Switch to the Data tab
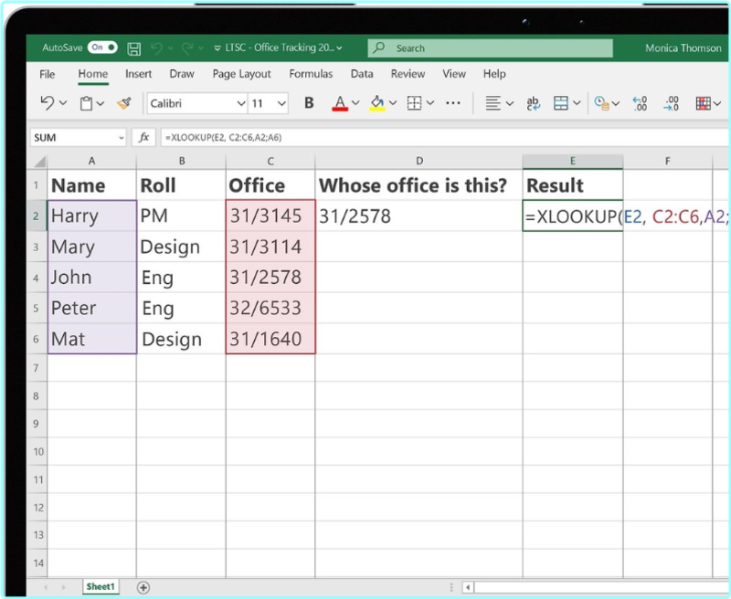The image size is (731, 599). coord(362,74)
